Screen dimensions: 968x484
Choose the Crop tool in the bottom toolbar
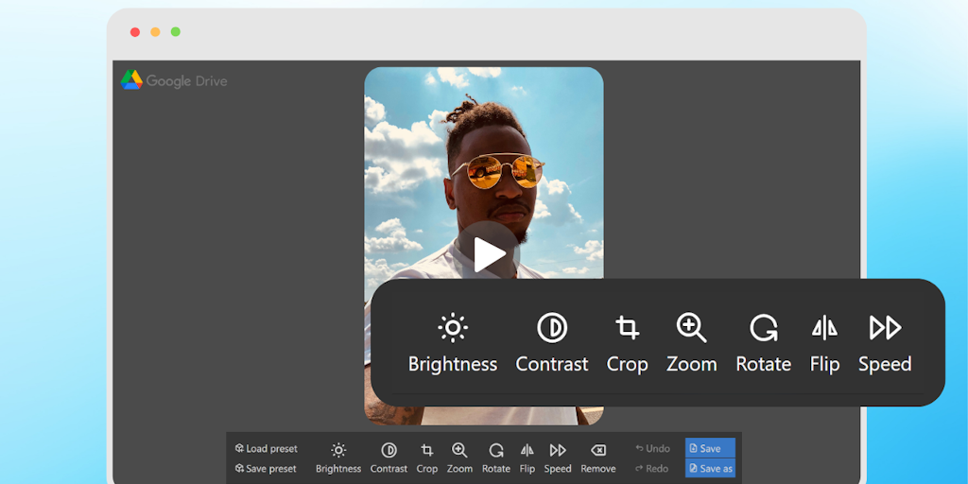pyautogui.click(x=427, y=451)
